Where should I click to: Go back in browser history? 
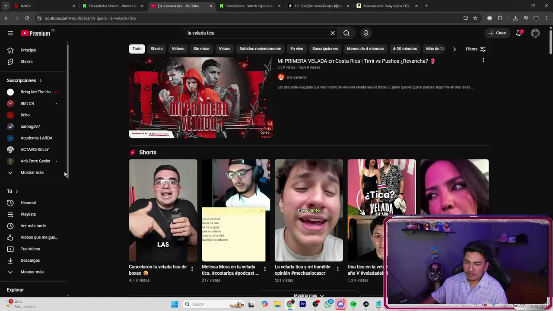(x=6, y=18)
